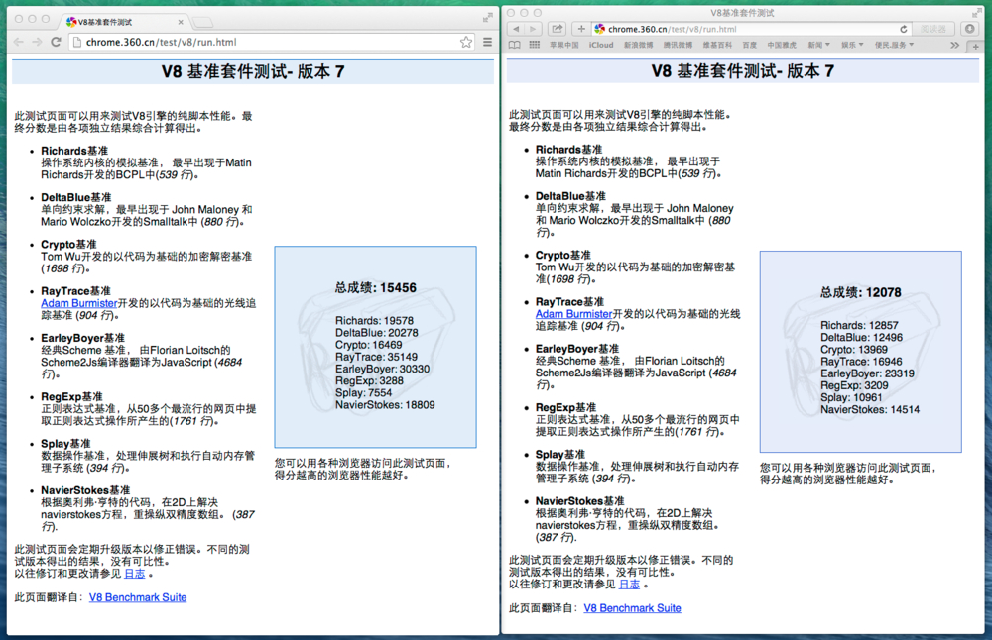The image size is (992, 640).
Task: Open Safari's downloads button
Action: [969, 29]
